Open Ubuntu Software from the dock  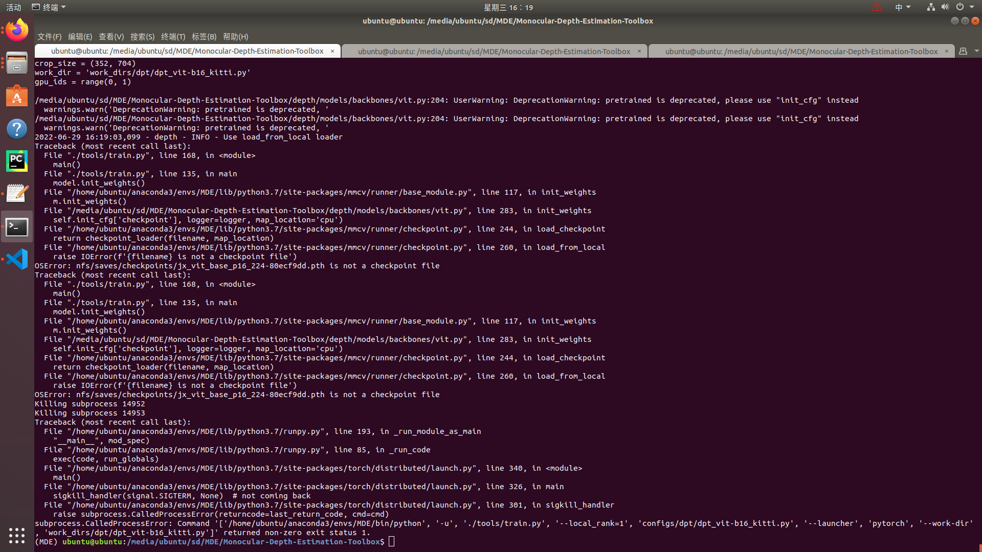[x=17, y=96]
